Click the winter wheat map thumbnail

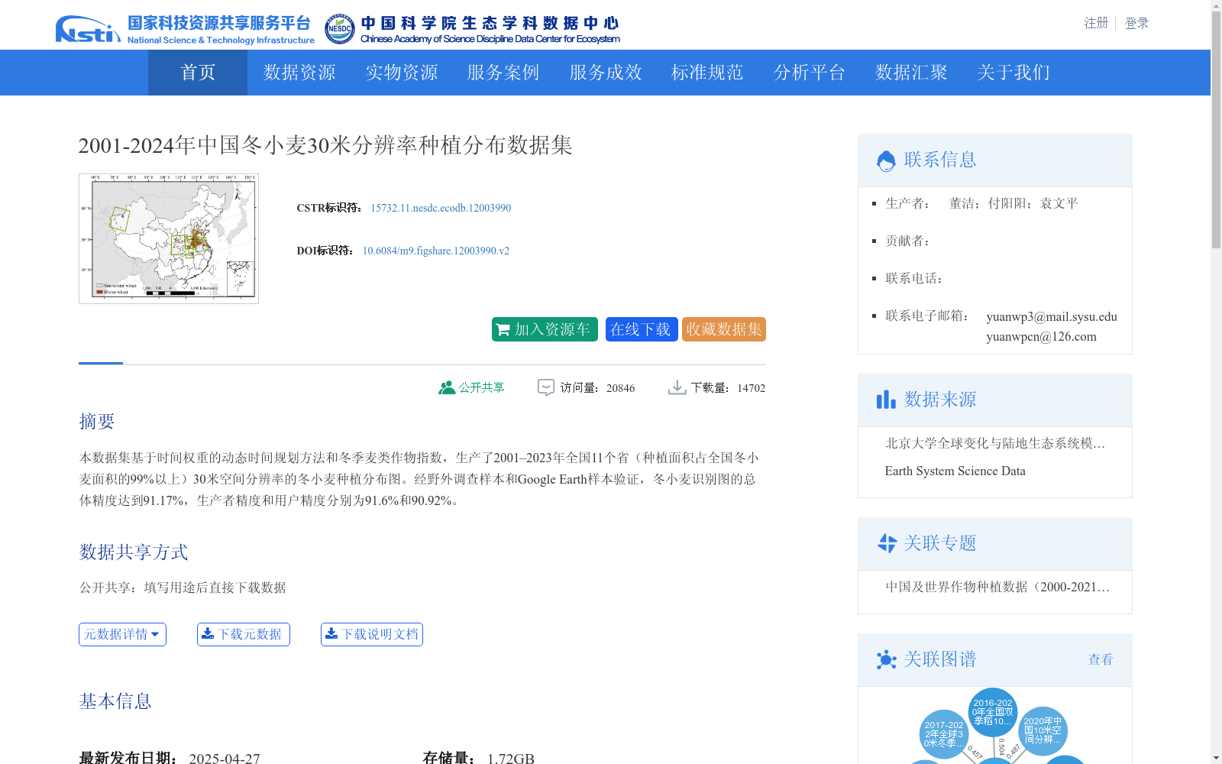[x=169, y=238]
